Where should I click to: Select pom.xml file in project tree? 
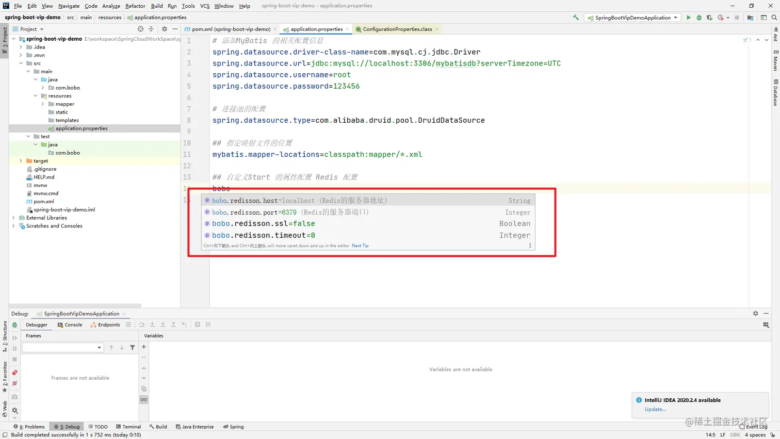click(x=43, y=202)
